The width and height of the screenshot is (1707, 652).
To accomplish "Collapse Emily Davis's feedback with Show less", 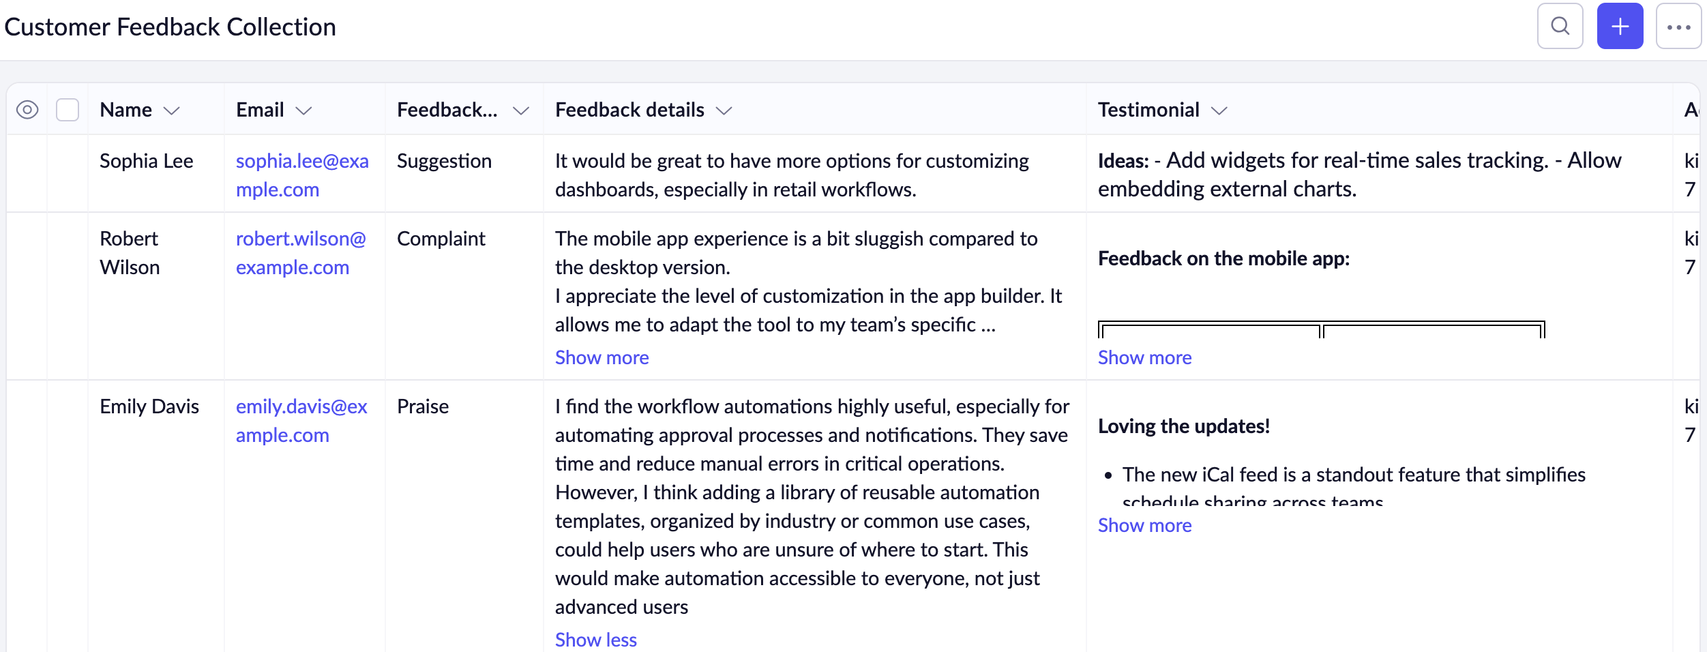I will pyautogui.click(x=595, y=640).
